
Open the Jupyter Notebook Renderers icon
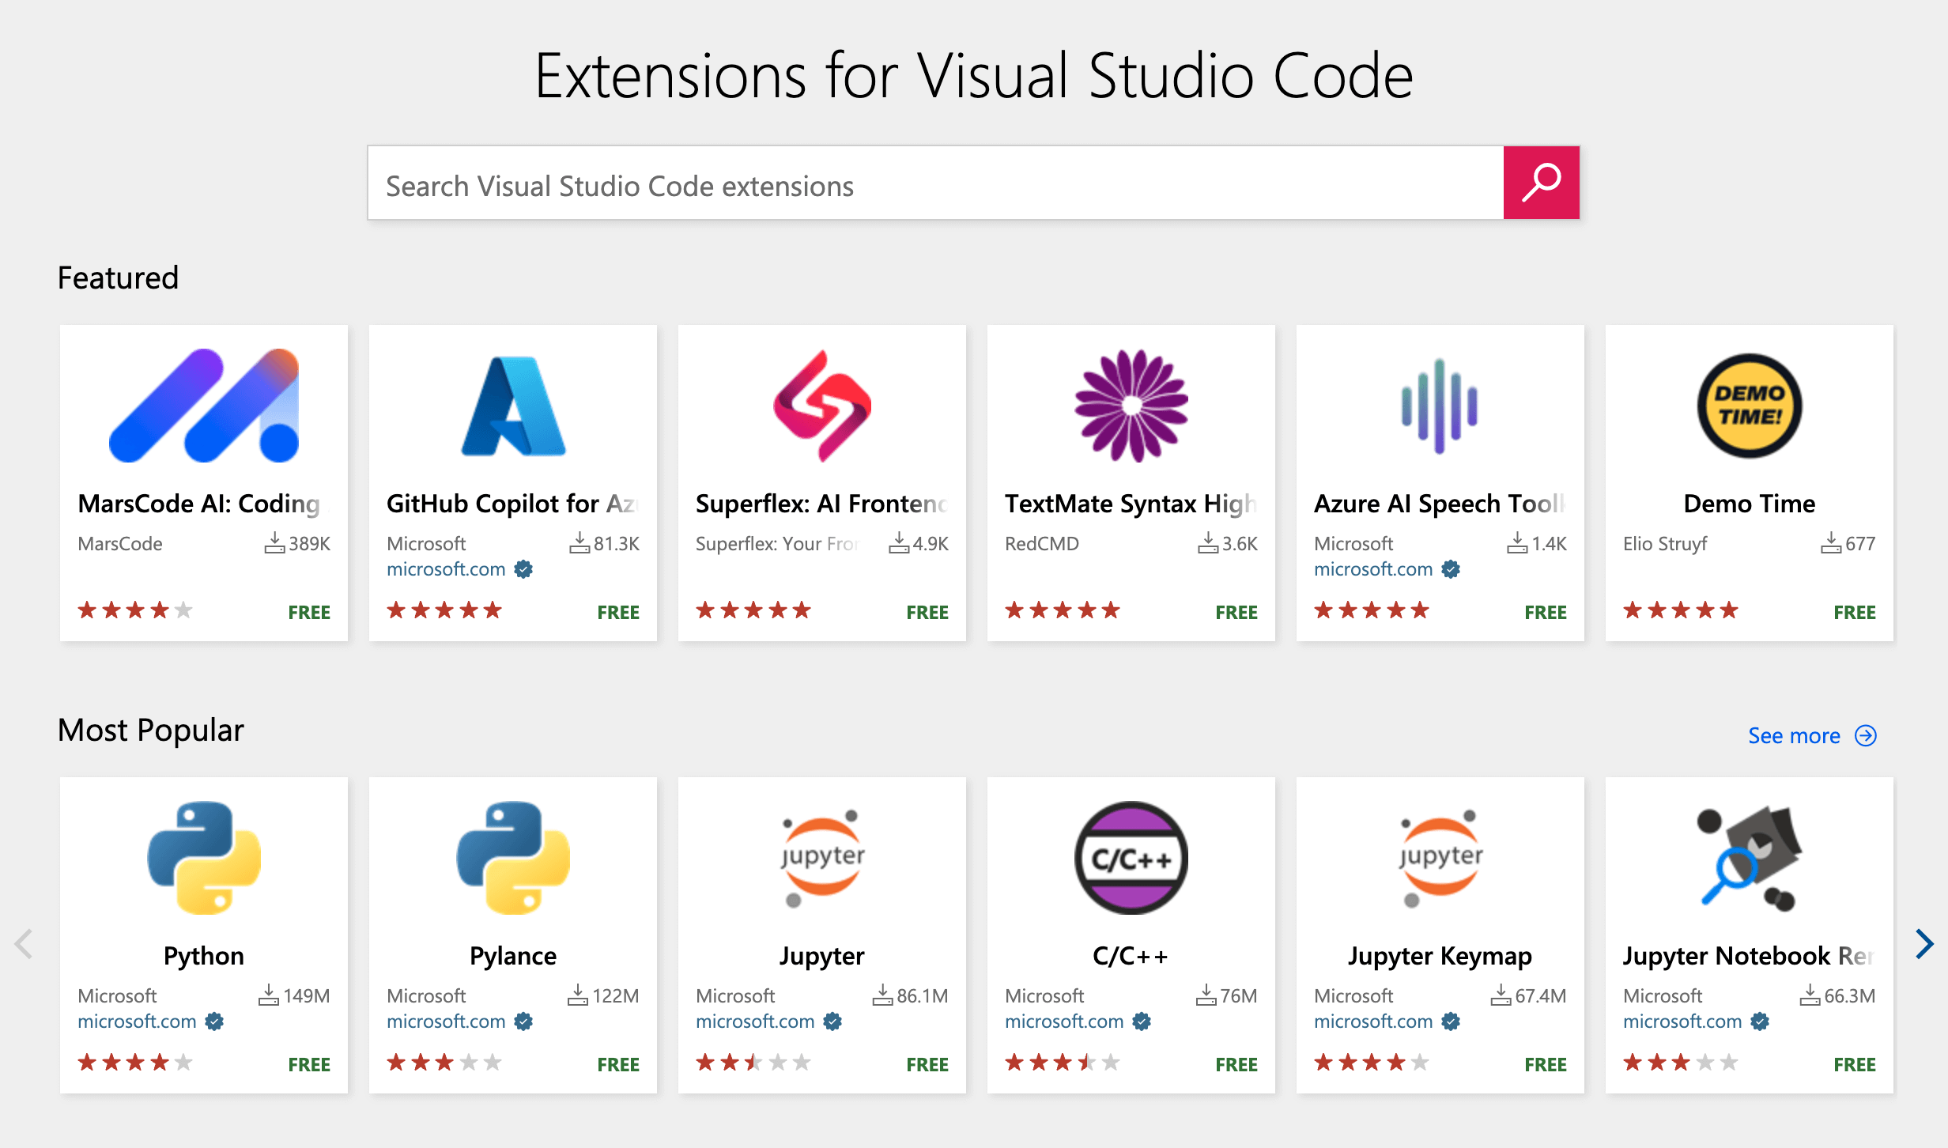click(1749, 858)
